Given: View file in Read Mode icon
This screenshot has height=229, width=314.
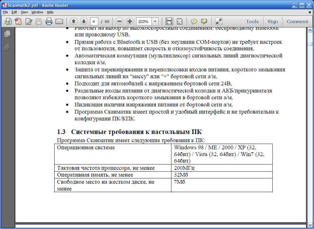Looking at the screenshot, I should (219, 21).
